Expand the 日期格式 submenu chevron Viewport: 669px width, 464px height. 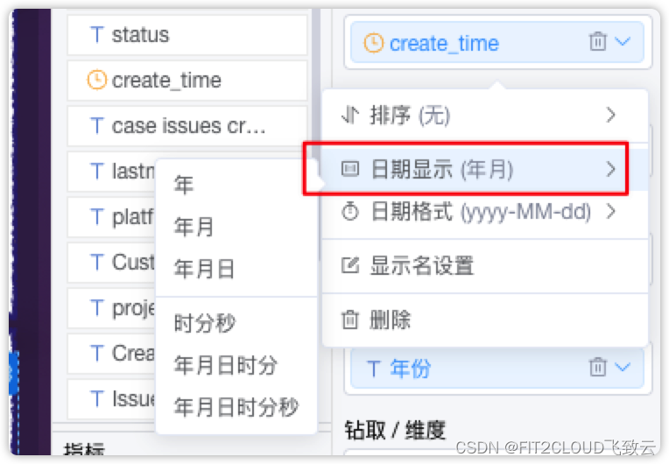coord(611,211)
